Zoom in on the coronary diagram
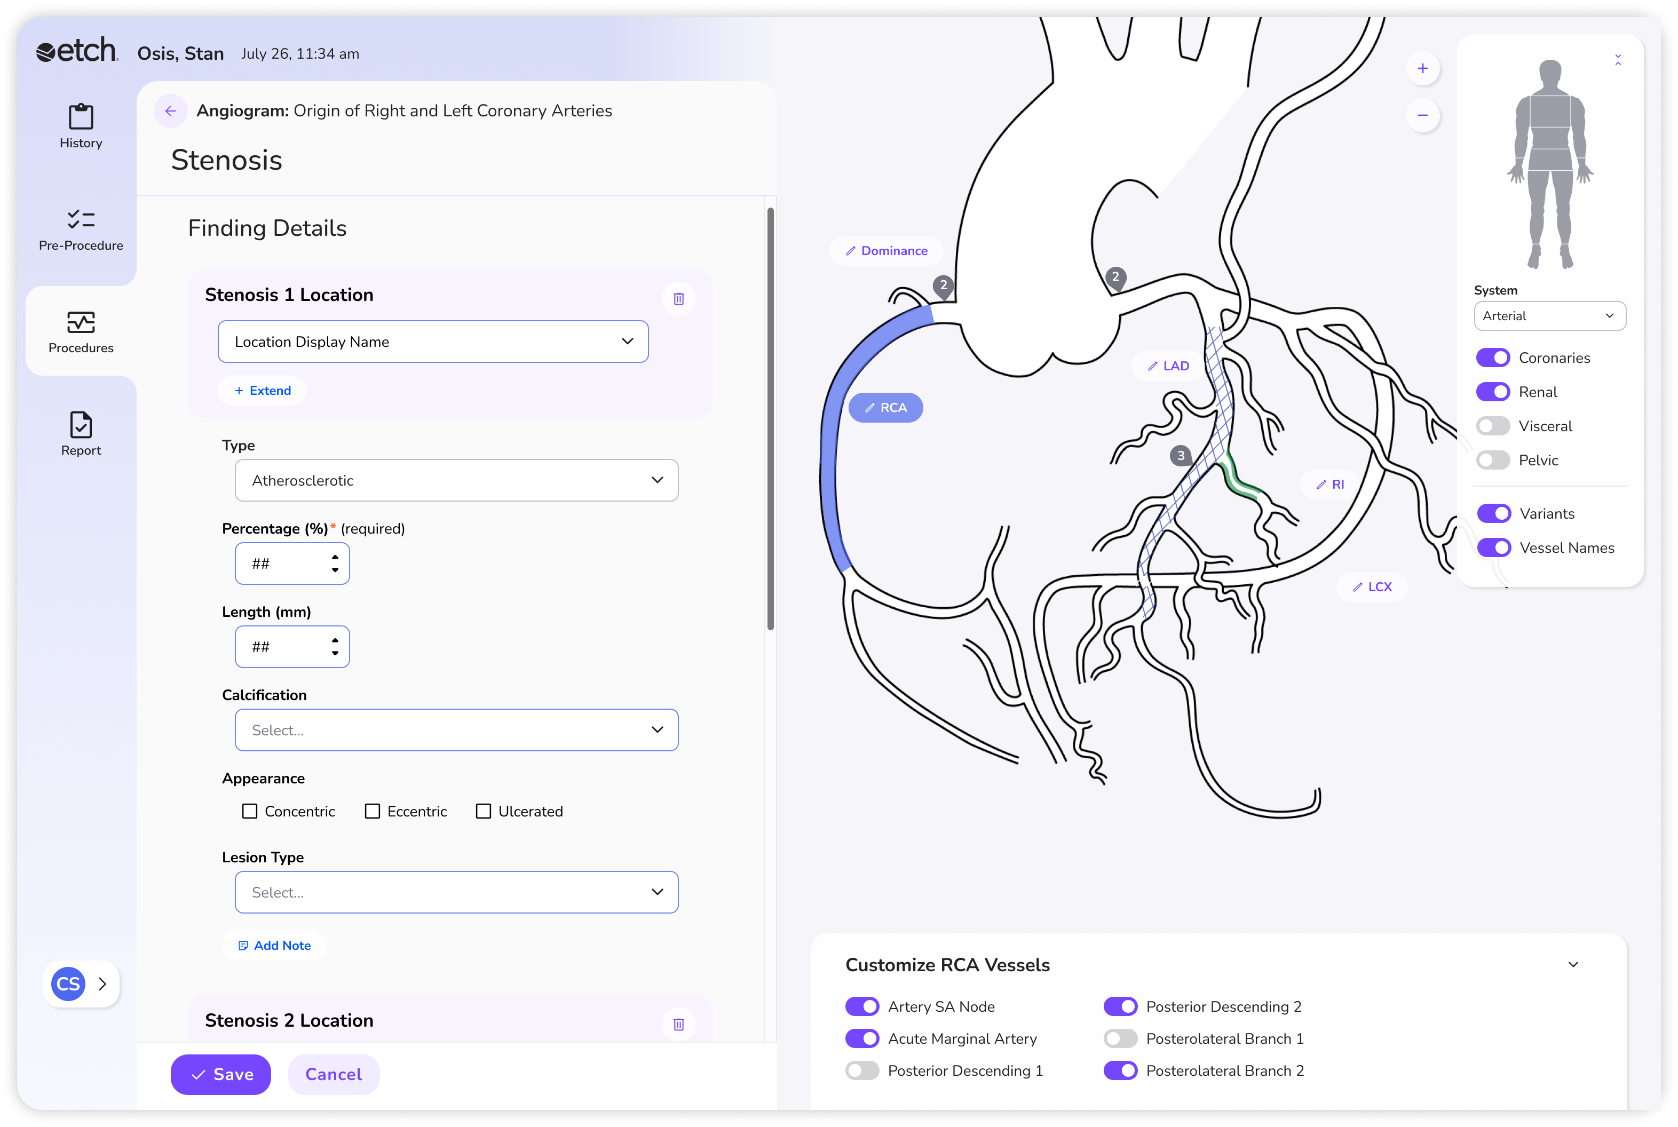Screen dimensions: 1678x1127 tap(1422, 69)
